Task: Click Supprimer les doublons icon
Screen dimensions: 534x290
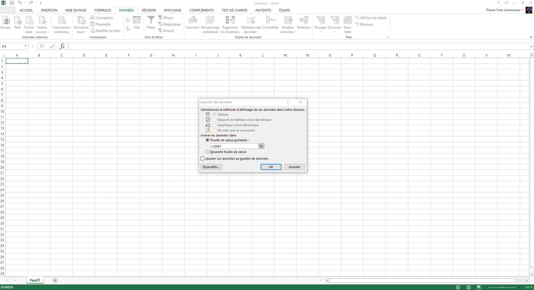Action: click(230, 20)
